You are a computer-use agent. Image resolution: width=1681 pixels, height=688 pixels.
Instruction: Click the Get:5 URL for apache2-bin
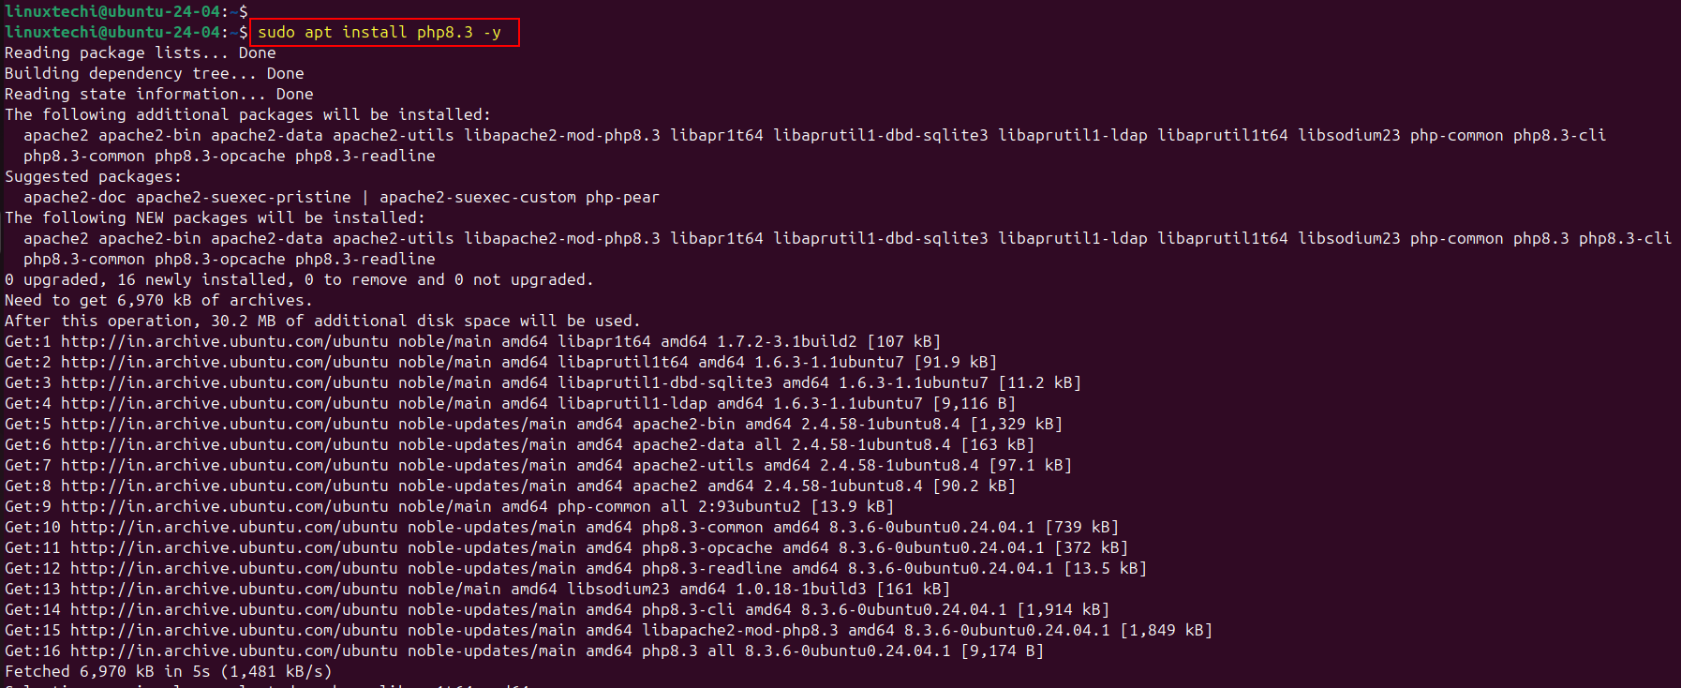pos(225,424)
